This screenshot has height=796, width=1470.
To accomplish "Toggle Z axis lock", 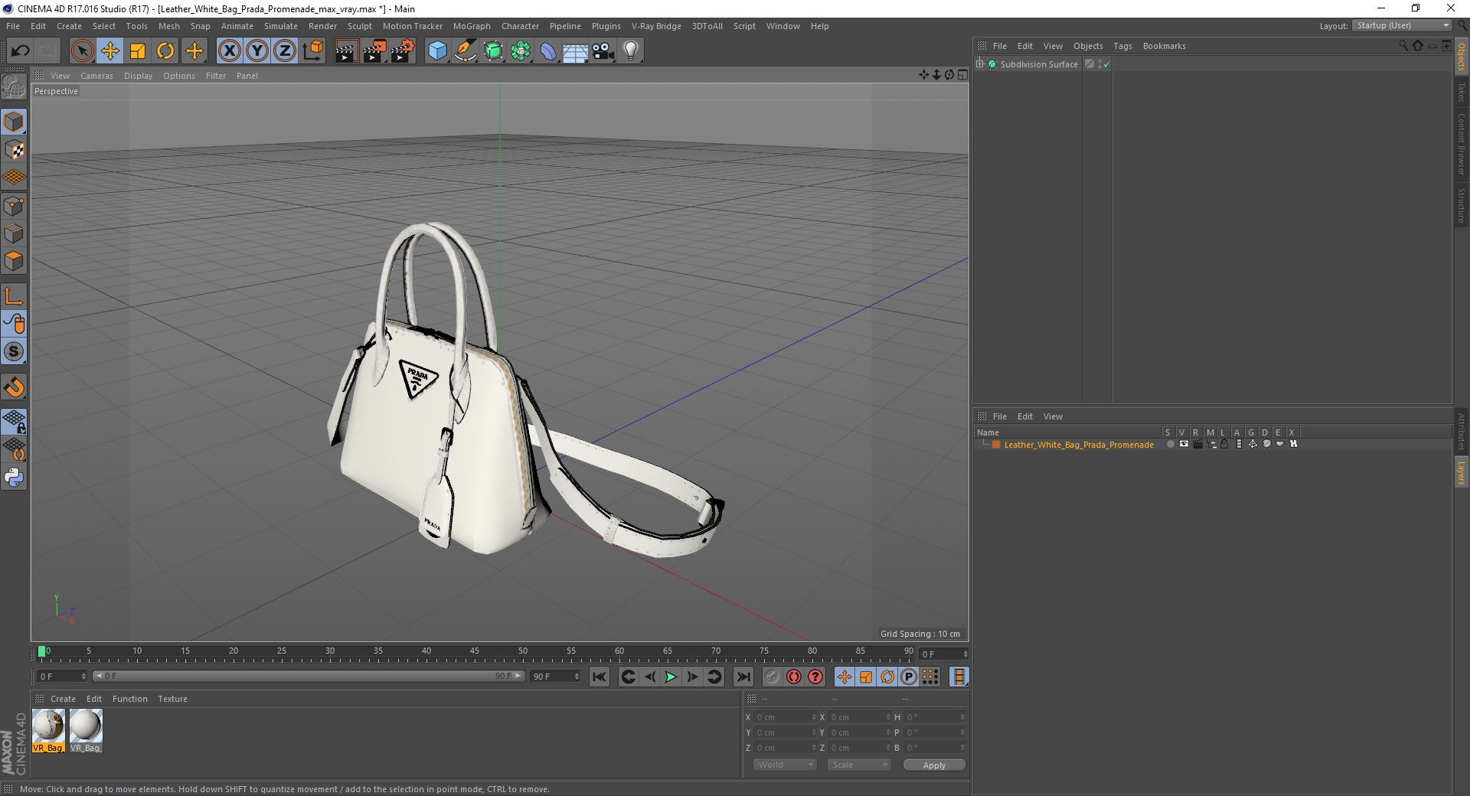I will click(x=285, y=51).
